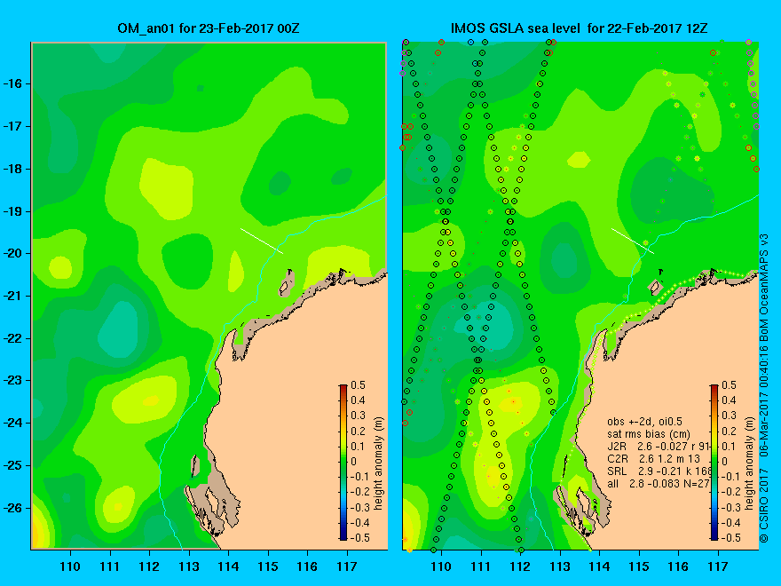Click "height anomaly (m)" label in the IMOS GSLA map
Screen dimensions: 781x586
point(749,463)
